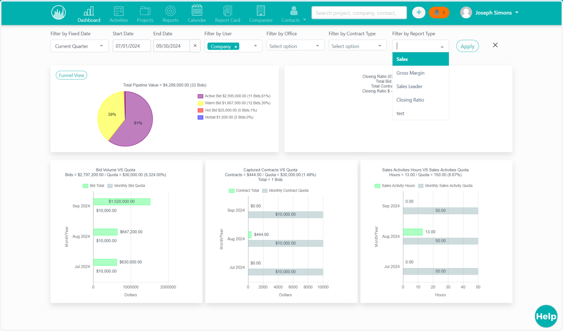Viewport: 563px width, 331px height.
Task: Close the filter bar with X
Action: 495,45
